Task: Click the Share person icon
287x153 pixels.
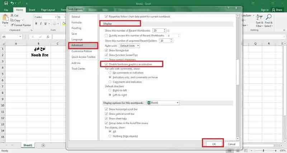Action: tap(273, 10)
